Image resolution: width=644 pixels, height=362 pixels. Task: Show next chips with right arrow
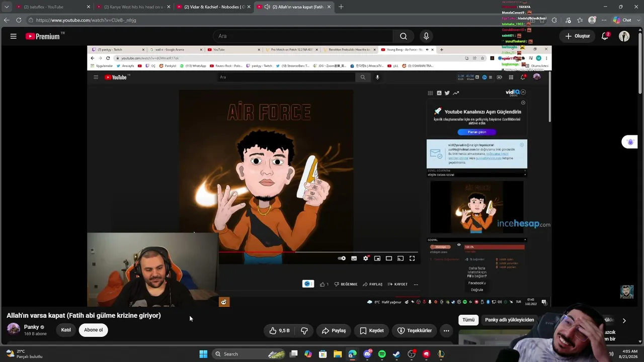coord(624,320)
